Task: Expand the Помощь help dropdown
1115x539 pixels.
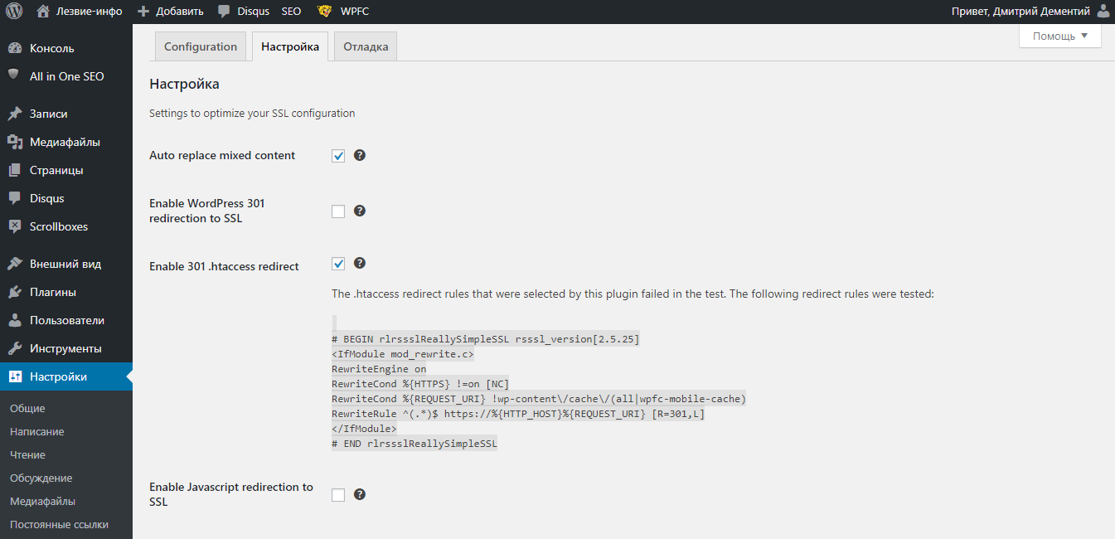Action: coord(1059,36)
